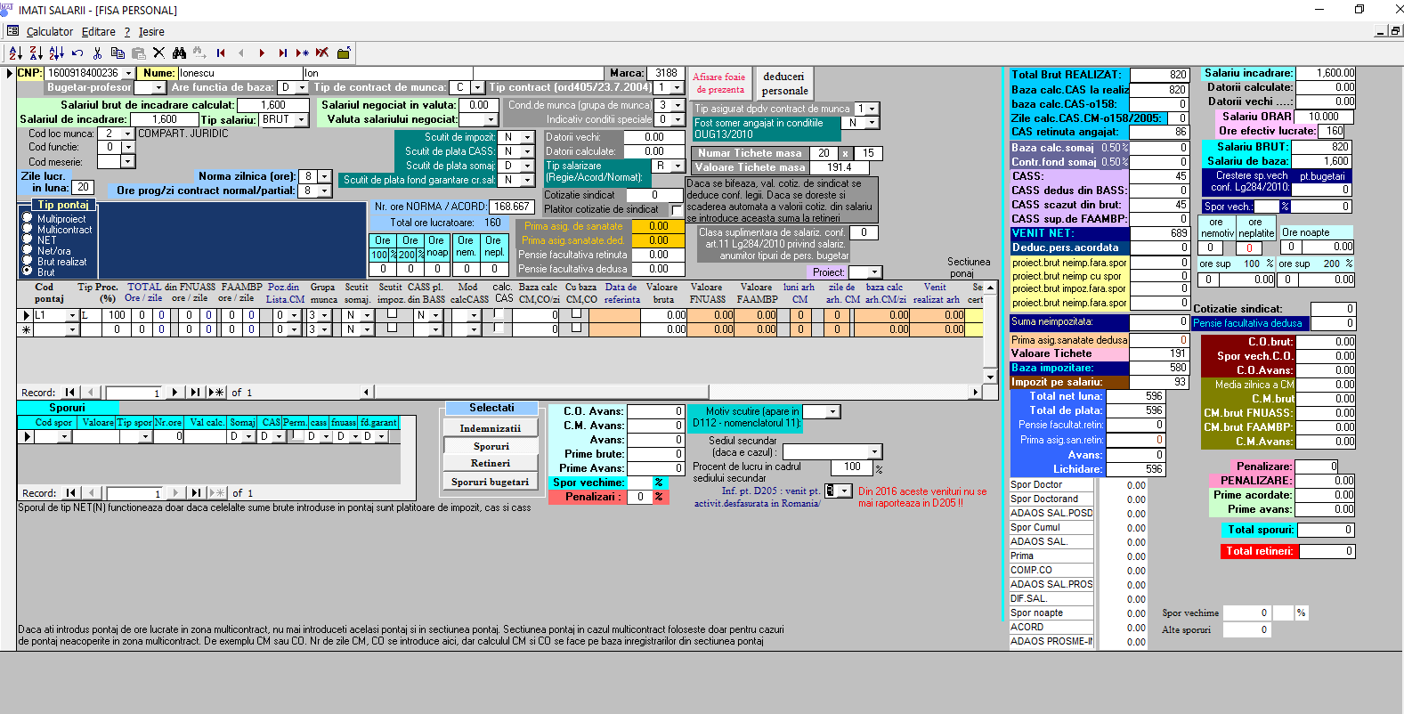Click the yellow folder toolbar icon

[344, 53]
